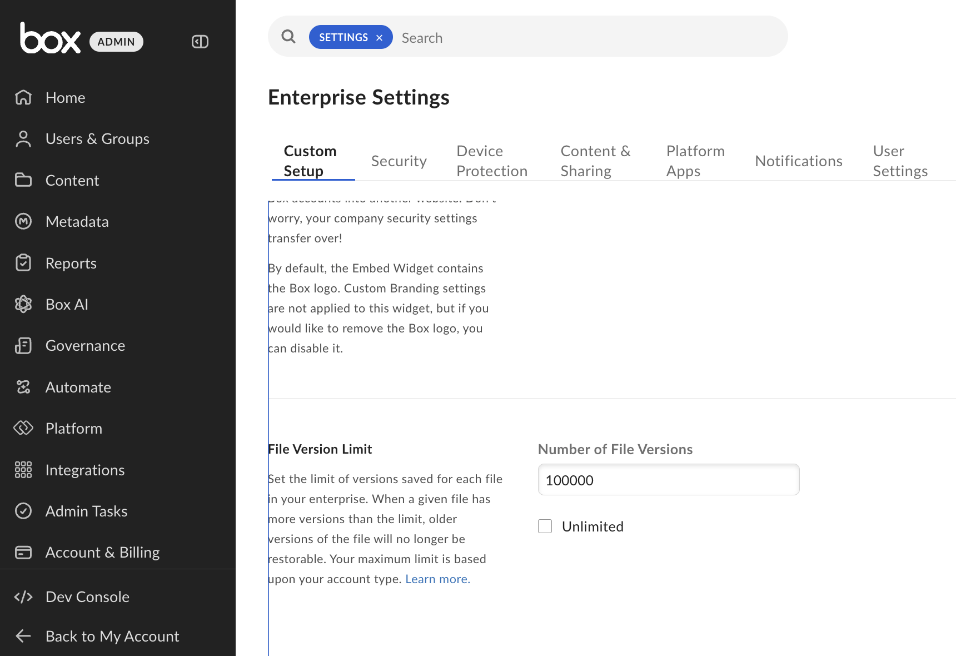Click the Integrations grid icon

click(x=23, y=470)
